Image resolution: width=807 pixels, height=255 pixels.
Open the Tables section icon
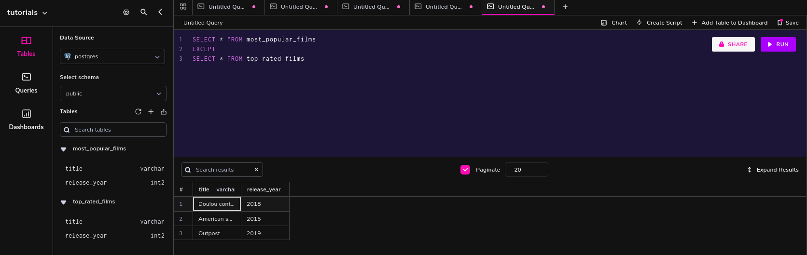click(x=27, y=40)
